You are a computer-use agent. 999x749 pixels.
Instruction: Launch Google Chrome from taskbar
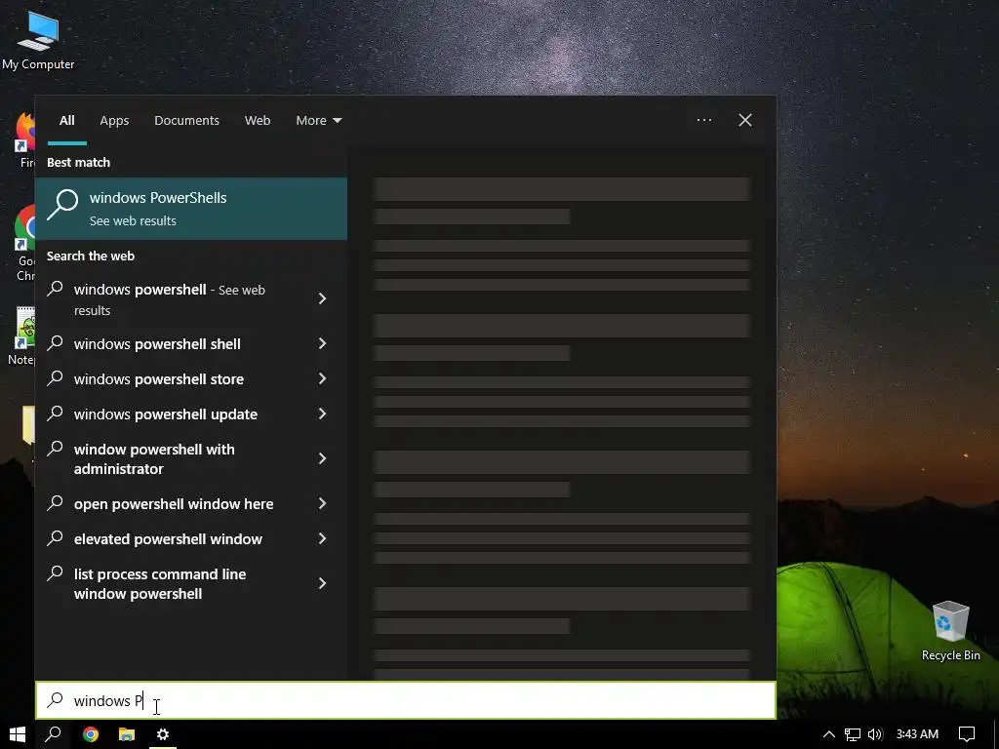91,734
